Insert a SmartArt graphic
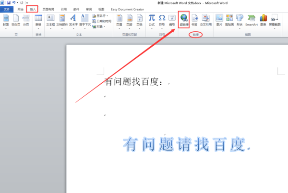 [x=252, y=20]
